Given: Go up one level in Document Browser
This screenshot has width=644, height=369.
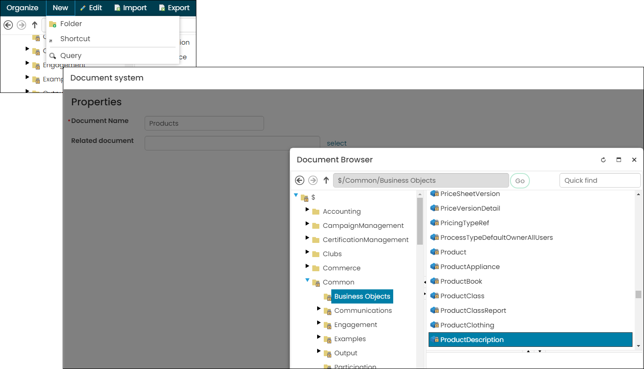Looking at the screenshot, I should click(326, 180).
